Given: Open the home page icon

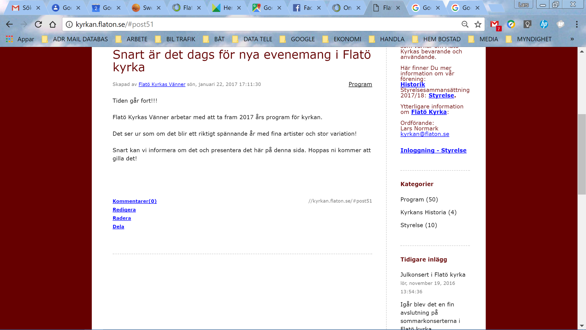Looking at the screenshot, I should [53, 24].
